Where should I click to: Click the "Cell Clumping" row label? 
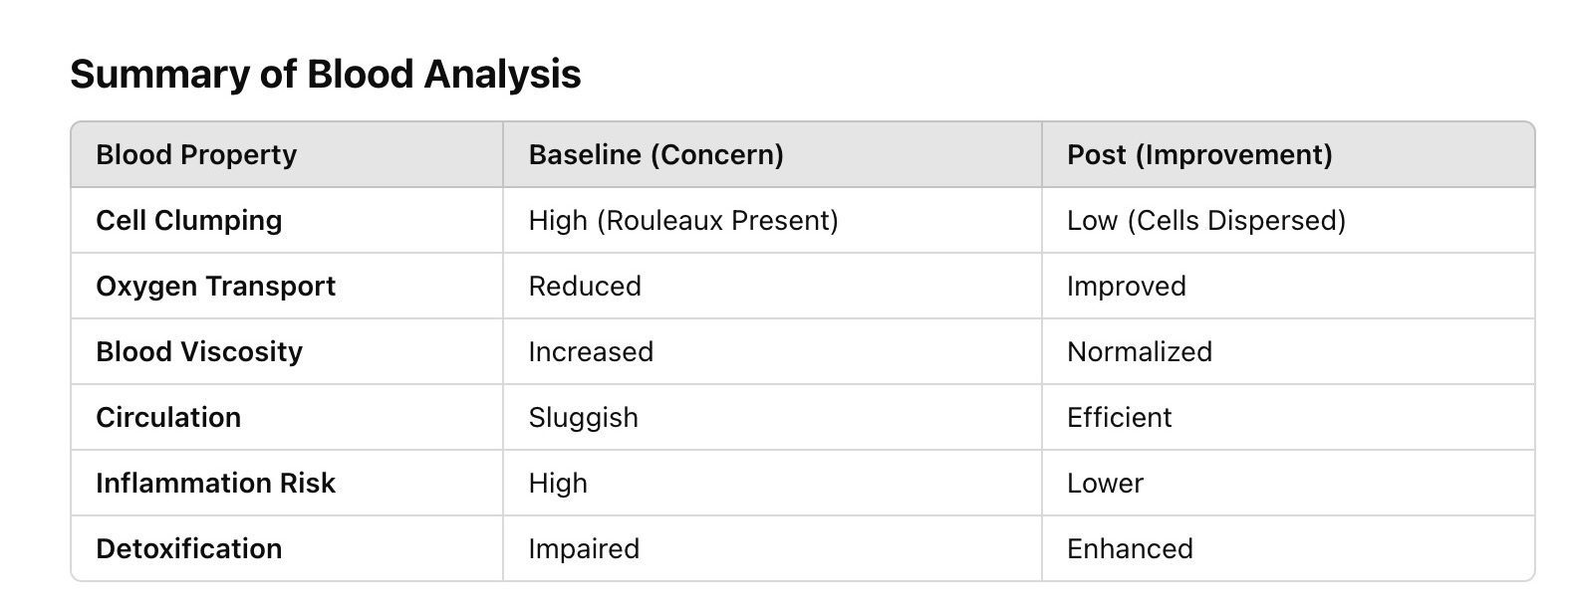click(188, 221)
